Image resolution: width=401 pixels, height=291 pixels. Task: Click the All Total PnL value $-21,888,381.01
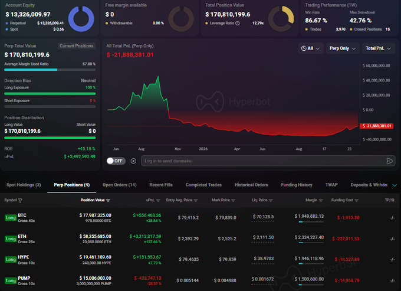tap(130, 55)
